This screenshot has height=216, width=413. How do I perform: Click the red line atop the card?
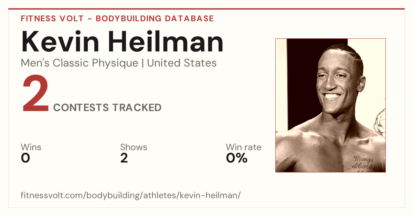[x=206, y=9]
